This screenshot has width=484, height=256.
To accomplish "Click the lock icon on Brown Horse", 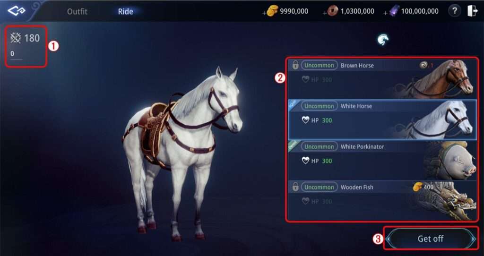I will pos(295,65).
